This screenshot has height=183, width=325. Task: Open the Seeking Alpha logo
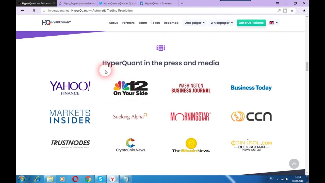[130, 116]
